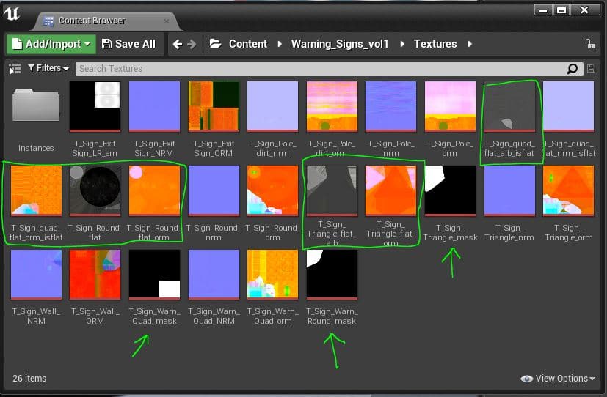Click the magnifying glass search icon
607x397 pixels.
(x=573, y=69)
